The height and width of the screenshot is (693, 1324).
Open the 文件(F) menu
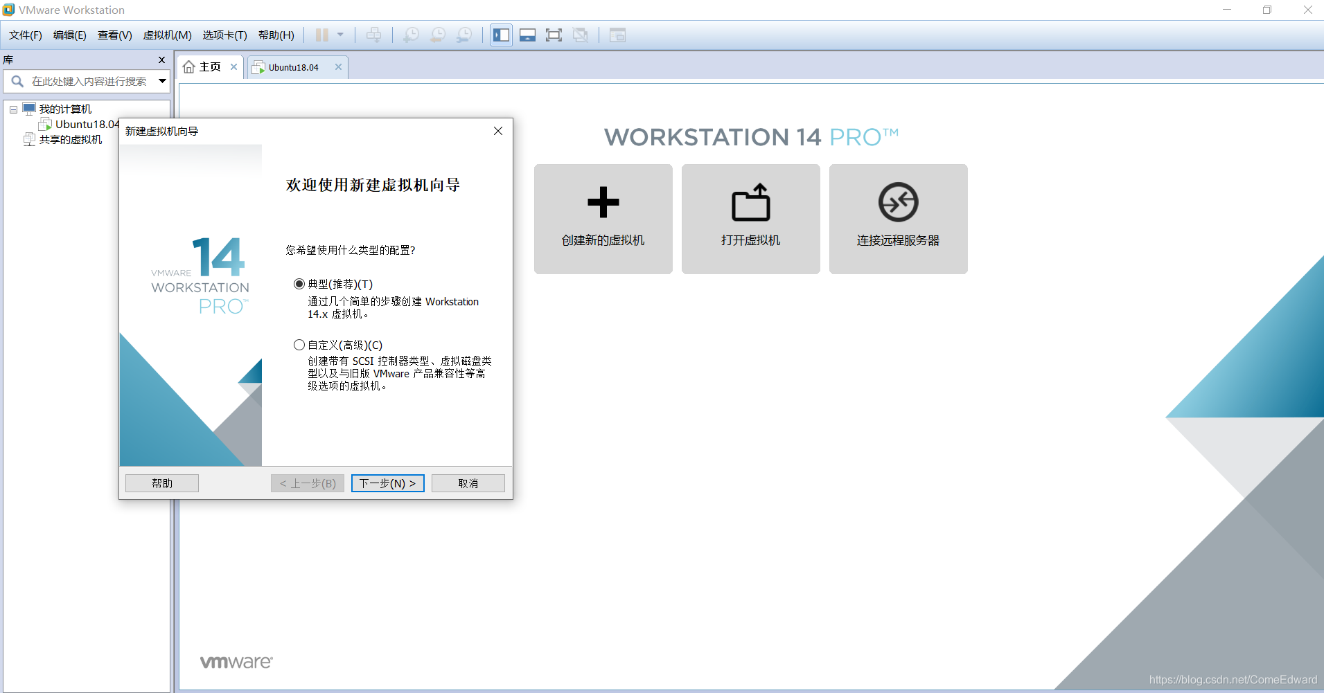tap(26, 35)
